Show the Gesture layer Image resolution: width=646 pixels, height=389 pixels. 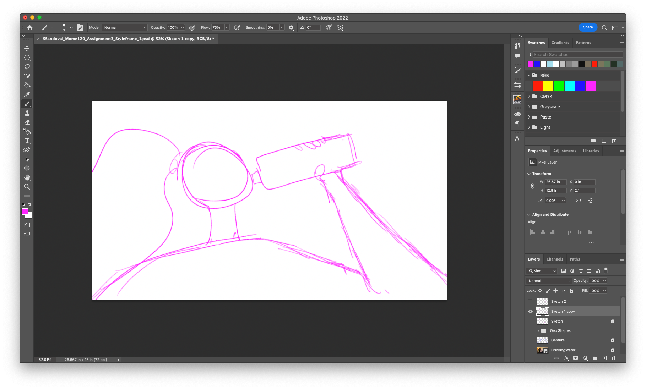pyautogui.click(x=530, y=340)
